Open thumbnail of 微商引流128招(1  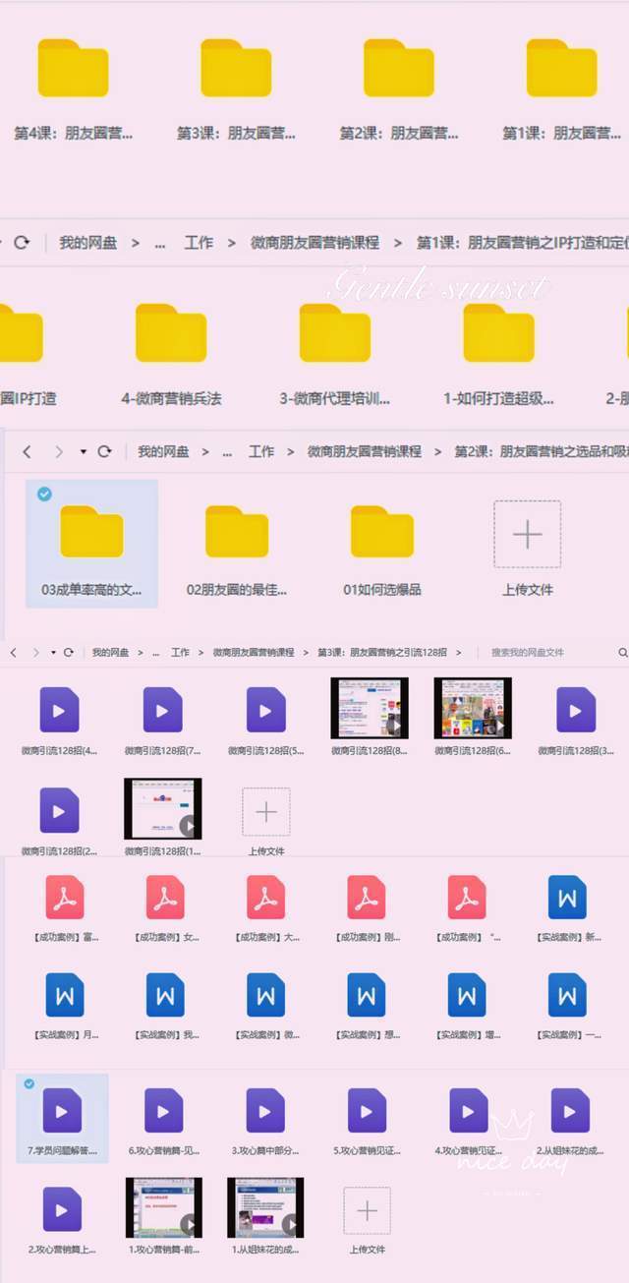pyautogui.click(x=163, y=808)
